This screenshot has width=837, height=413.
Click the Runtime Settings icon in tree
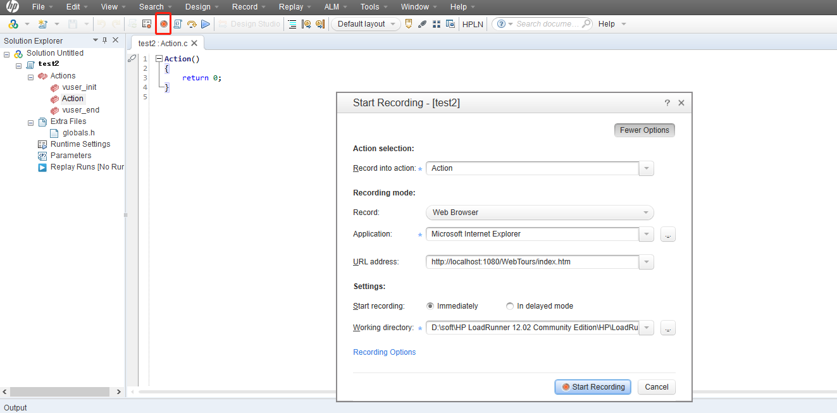point(42,144)
